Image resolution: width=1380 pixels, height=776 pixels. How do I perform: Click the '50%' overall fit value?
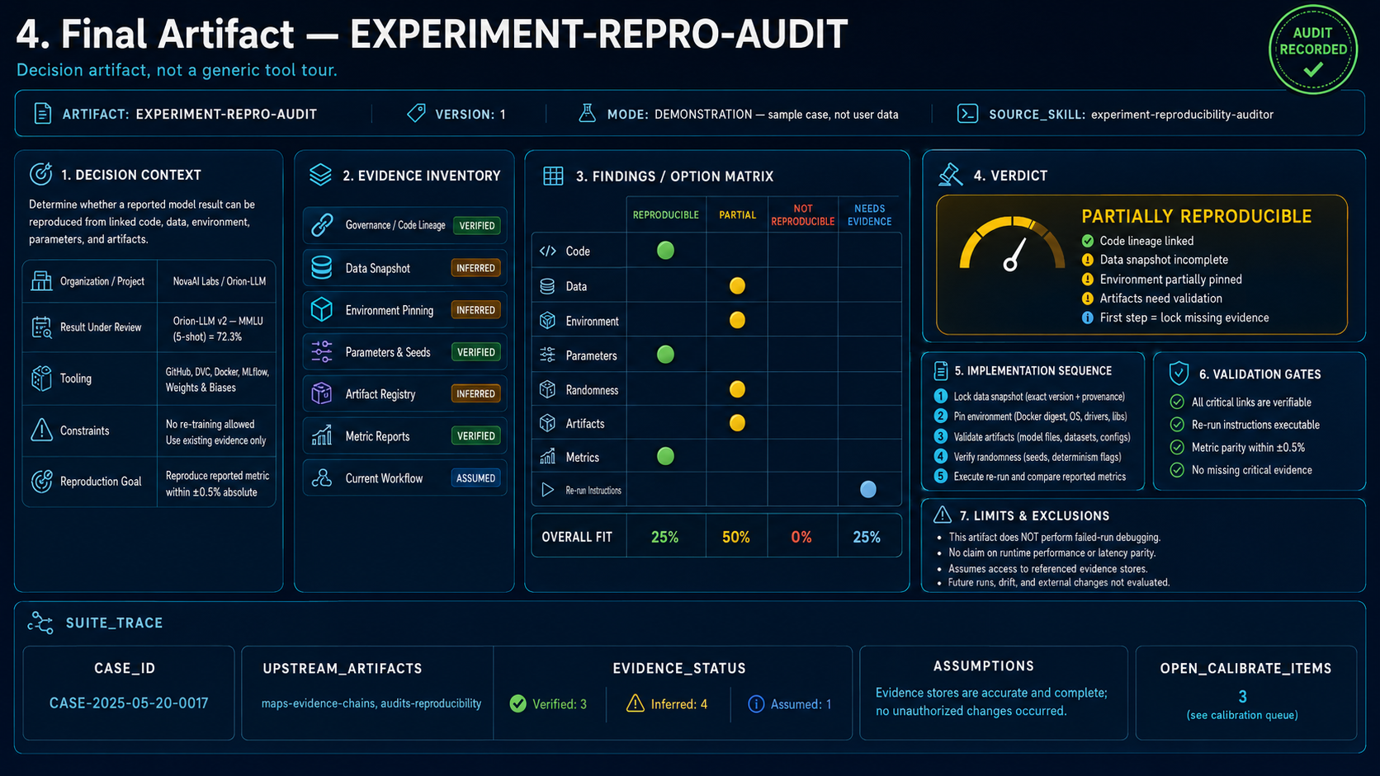(x=736, y=537)
